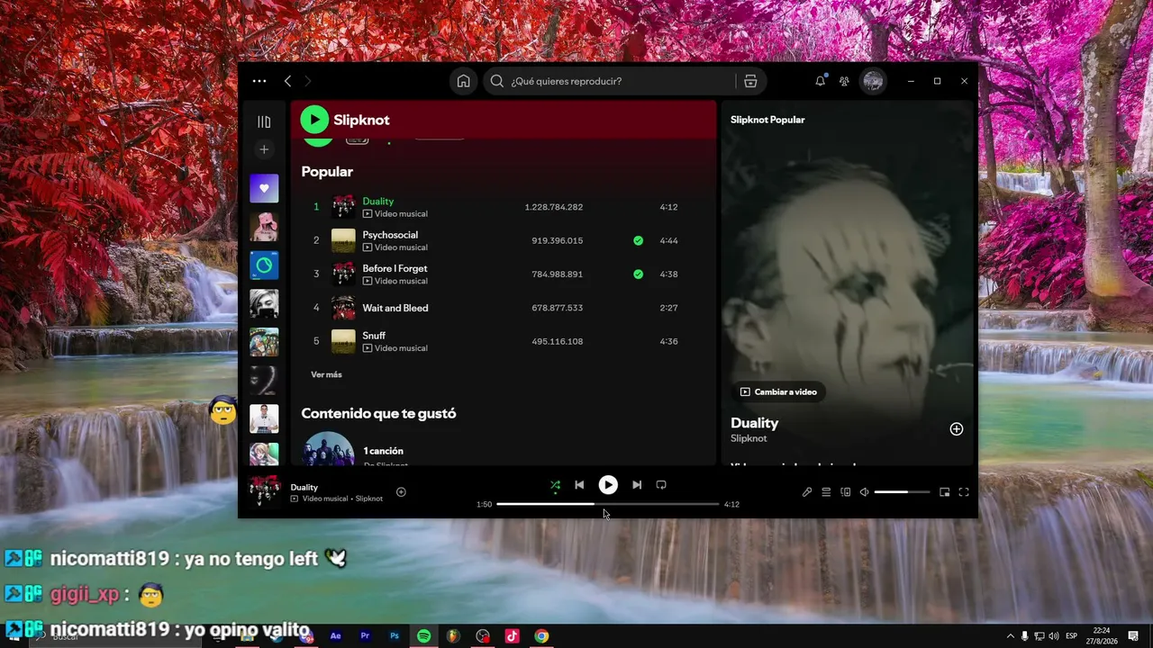This screenshot has width=1153, height=648.
Task: Toggle the saved checkmark for Psychosocial
Action: [x=638, y=240]
